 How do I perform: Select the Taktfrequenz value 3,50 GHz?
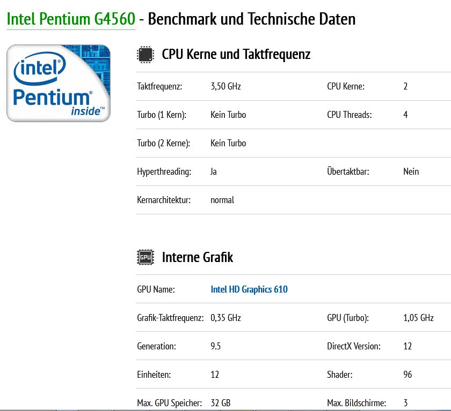(x=225, y=86)
